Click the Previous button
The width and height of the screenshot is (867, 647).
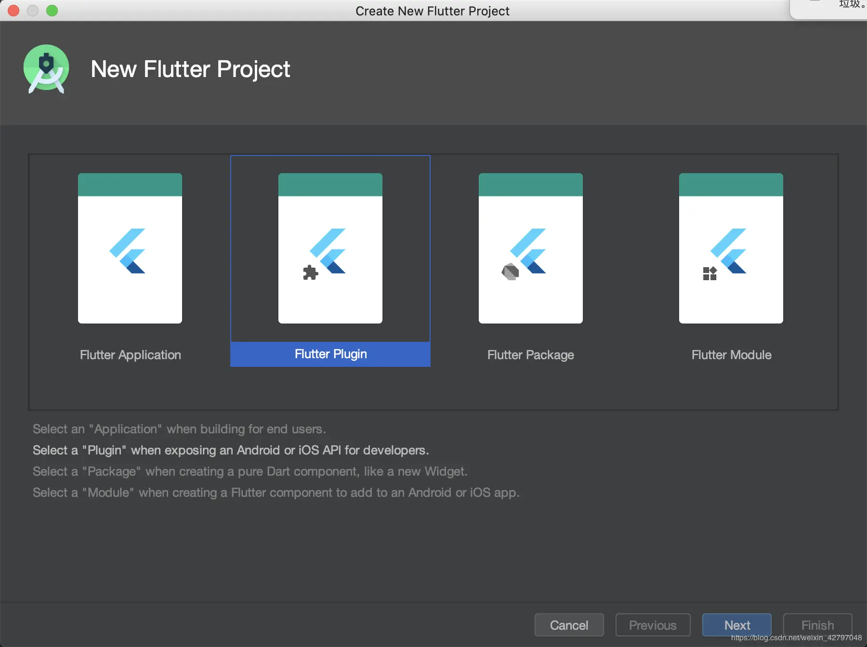click(x=653, y=625)
